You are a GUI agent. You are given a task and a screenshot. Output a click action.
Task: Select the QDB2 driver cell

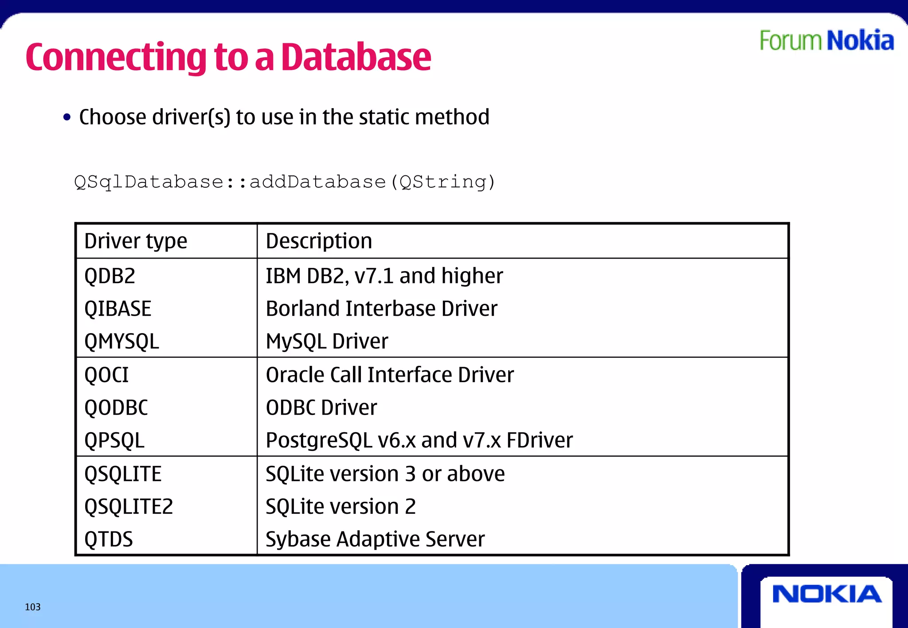coord(110,276)
